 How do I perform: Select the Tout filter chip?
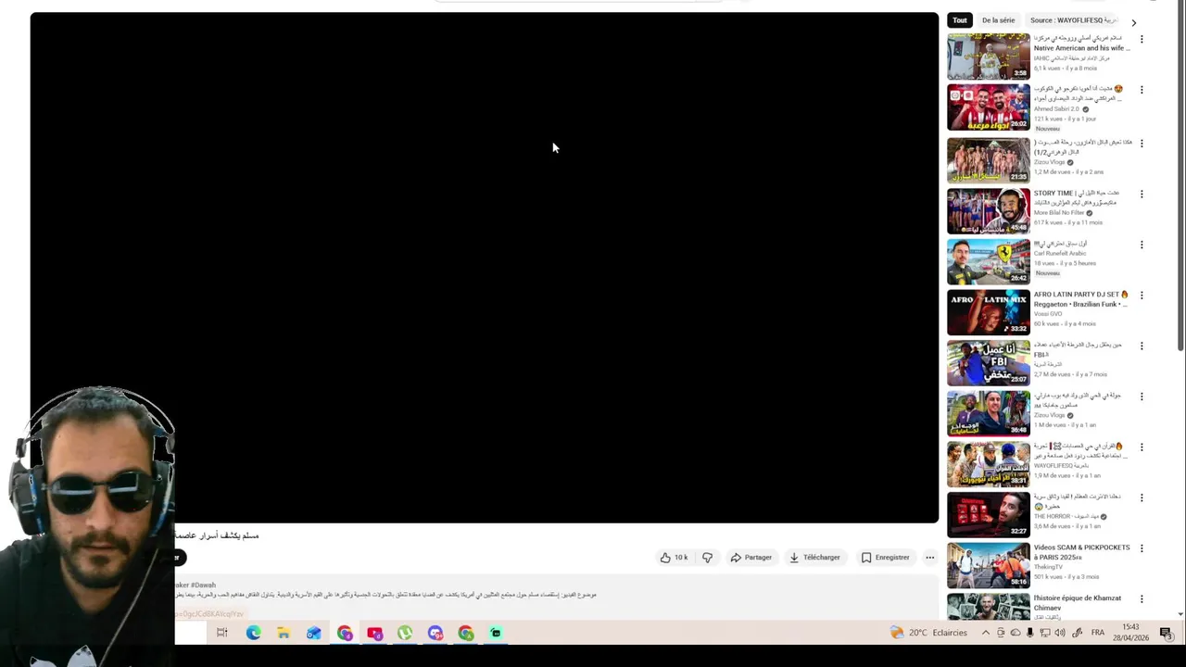pyautogui.click(x=960, y=20)
